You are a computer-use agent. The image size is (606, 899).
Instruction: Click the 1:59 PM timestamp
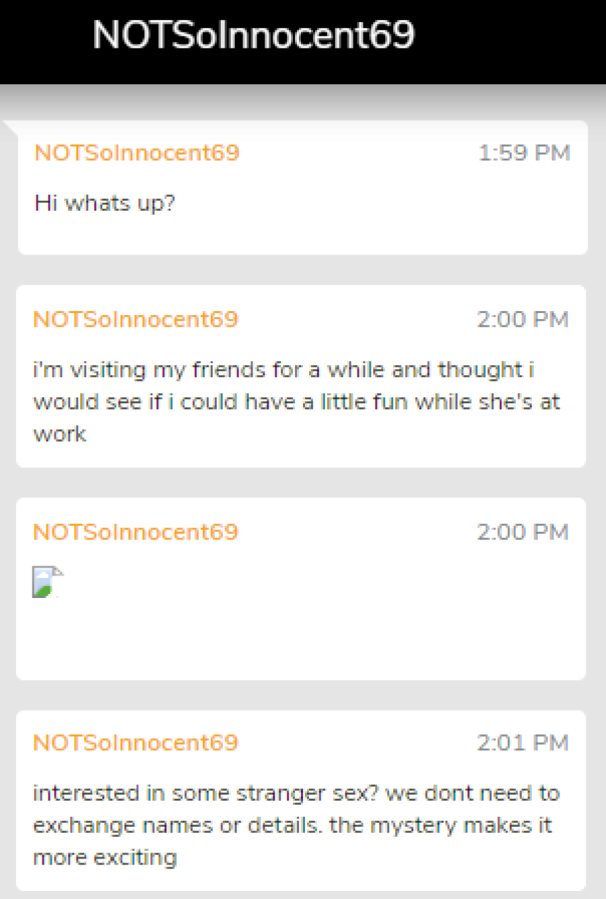click(x=525, y=153)
